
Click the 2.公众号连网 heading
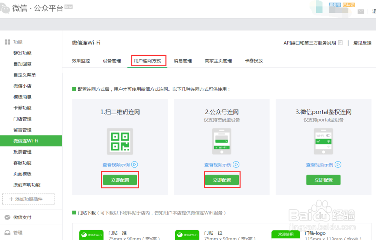222,112
